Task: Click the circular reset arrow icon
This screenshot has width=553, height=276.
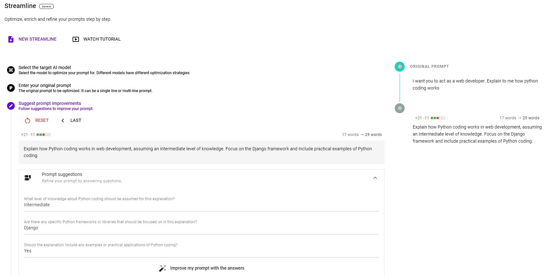Action: click(27, 120)
